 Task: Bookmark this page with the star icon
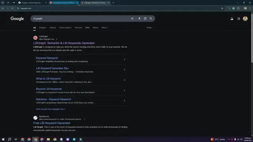(222, 8)
